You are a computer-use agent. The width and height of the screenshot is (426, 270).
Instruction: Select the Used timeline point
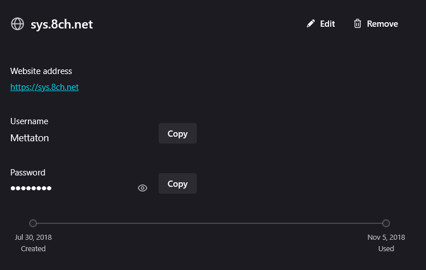click(x=386, y=223)
